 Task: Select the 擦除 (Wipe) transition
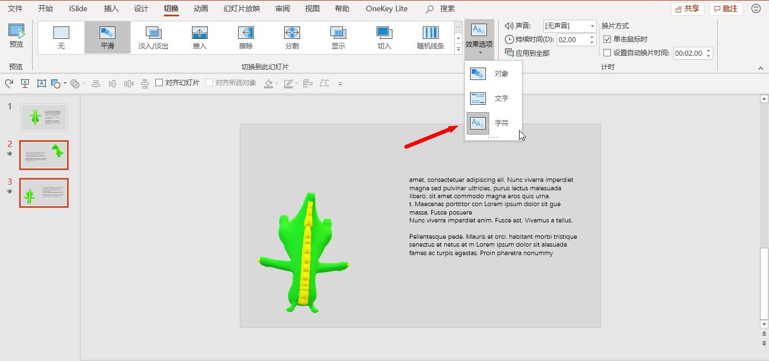click(246, 38)
